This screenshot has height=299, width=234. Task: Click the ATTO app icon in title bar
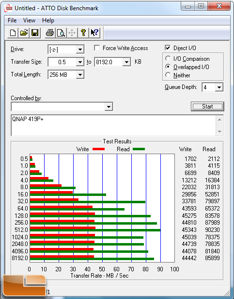(x=8, y=8)
